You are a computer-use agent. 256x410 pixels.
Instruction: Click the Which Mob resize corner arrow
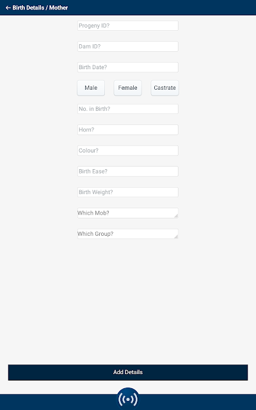pos(176,216)
